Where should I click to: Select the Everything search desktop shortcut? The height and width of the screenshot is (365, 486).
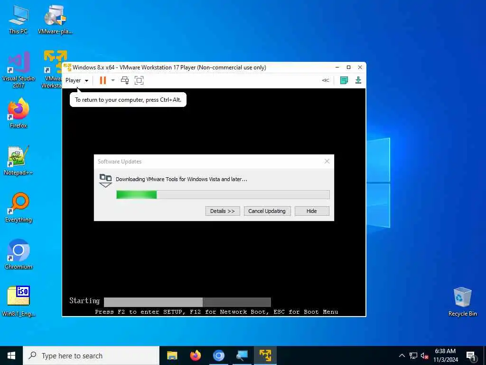[19, 208]
